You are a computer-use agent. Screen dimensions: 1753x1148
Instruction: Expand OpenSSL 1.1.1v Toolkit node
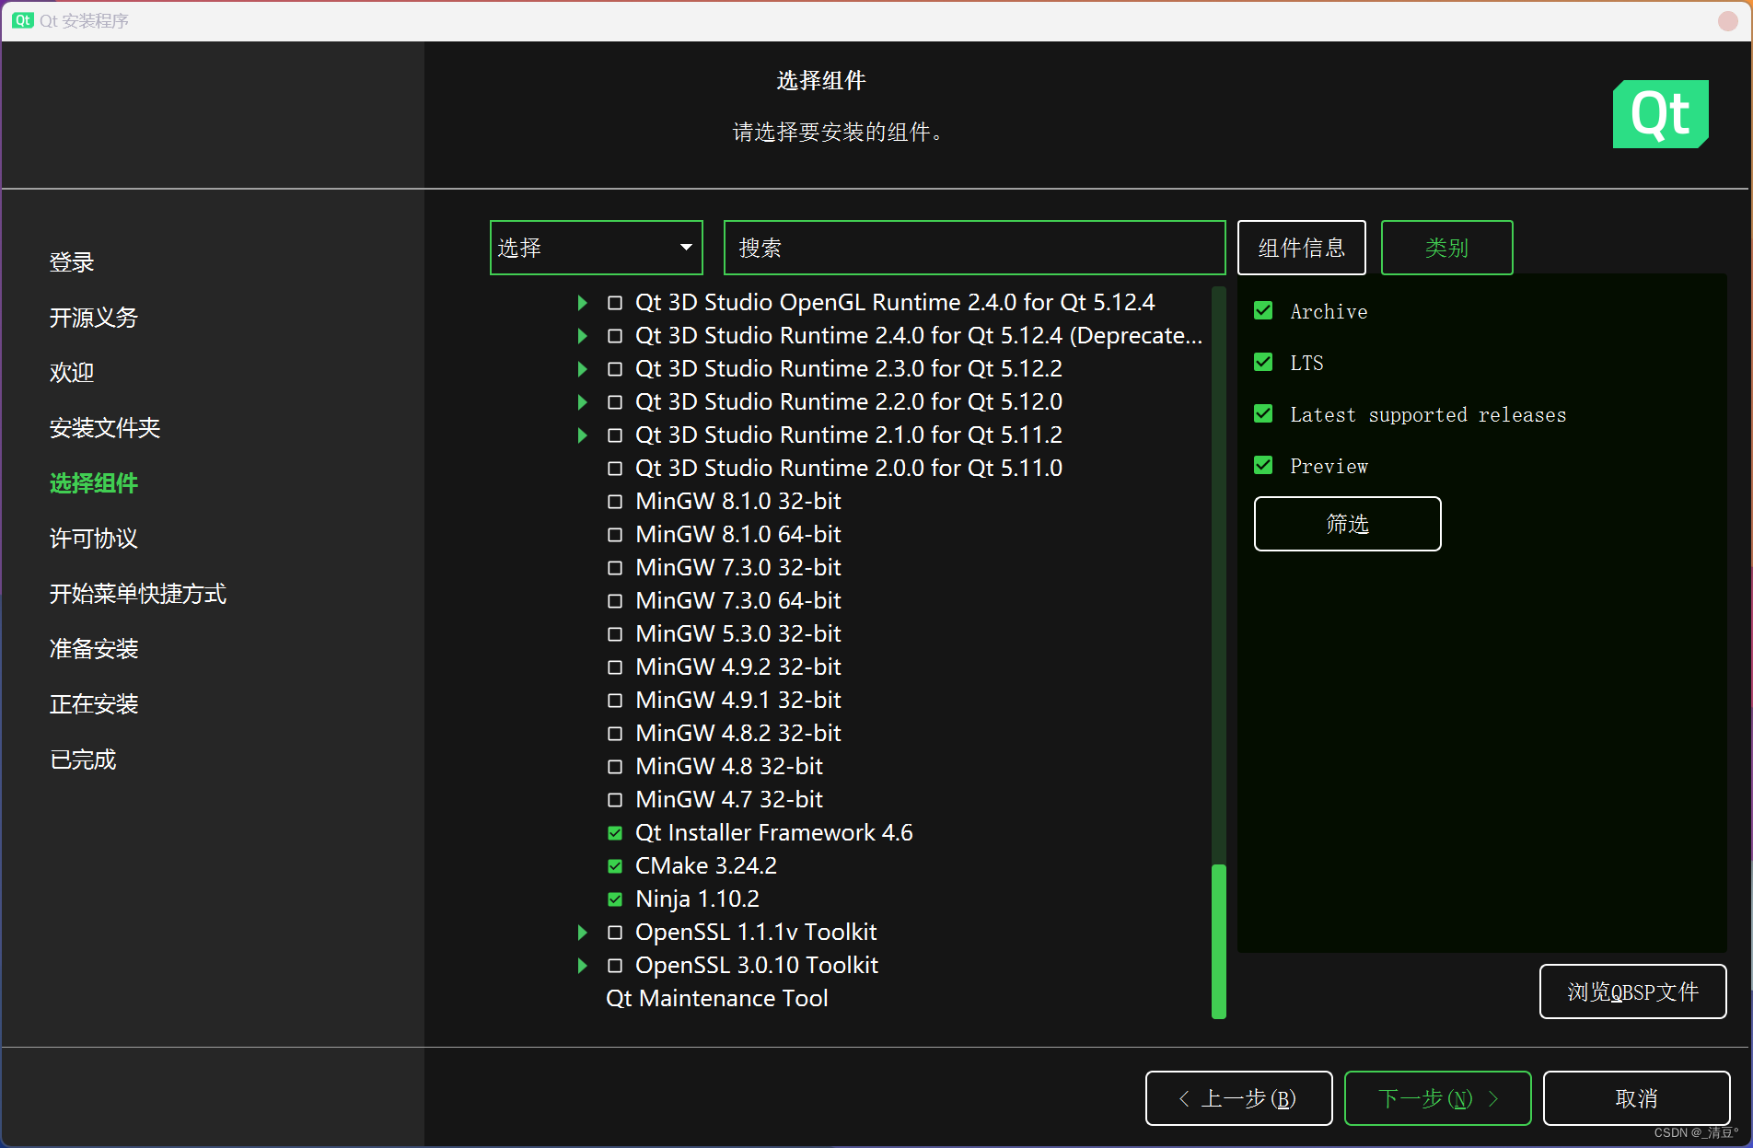pyautogui.click(x=582, y=933)
